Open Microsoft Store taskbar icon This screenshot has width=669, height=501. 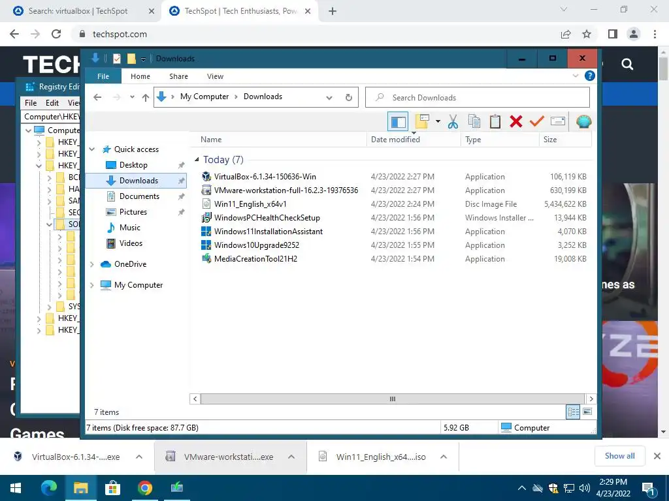tap(112, 488)
